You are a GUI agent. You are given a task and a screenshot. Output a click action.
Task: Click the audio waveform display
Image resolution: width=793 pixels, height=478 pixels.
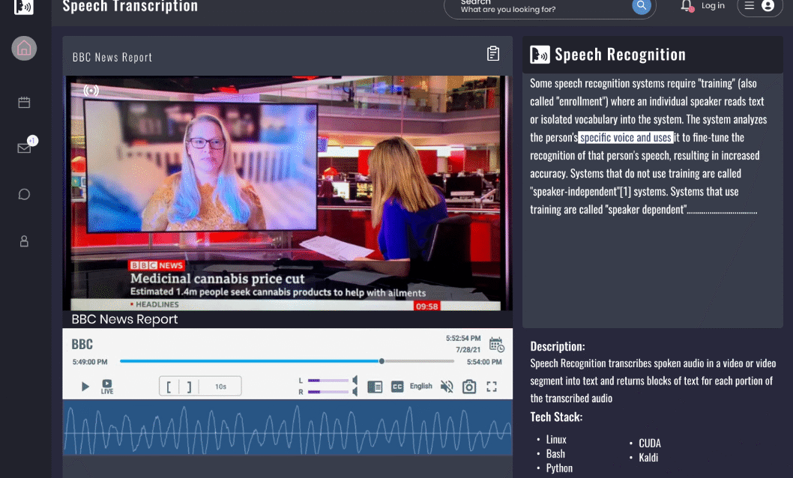287,428
